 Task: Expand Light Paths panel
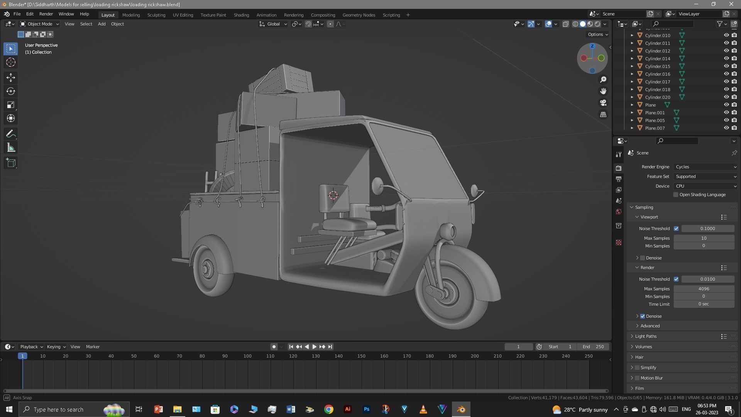tap(646, 336)
